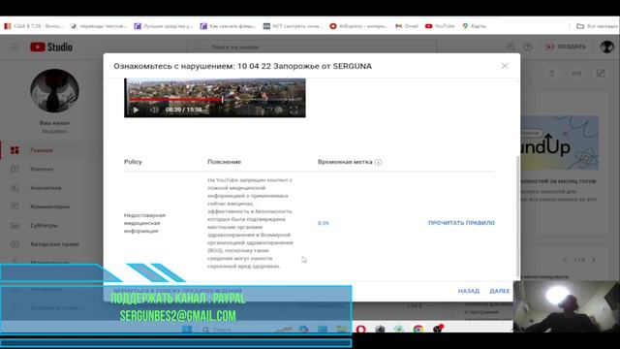The width and height of the screenshot is (620, 349).
Task: Open the США bookmark in bookmarks bar
Action: click(34, 26)
